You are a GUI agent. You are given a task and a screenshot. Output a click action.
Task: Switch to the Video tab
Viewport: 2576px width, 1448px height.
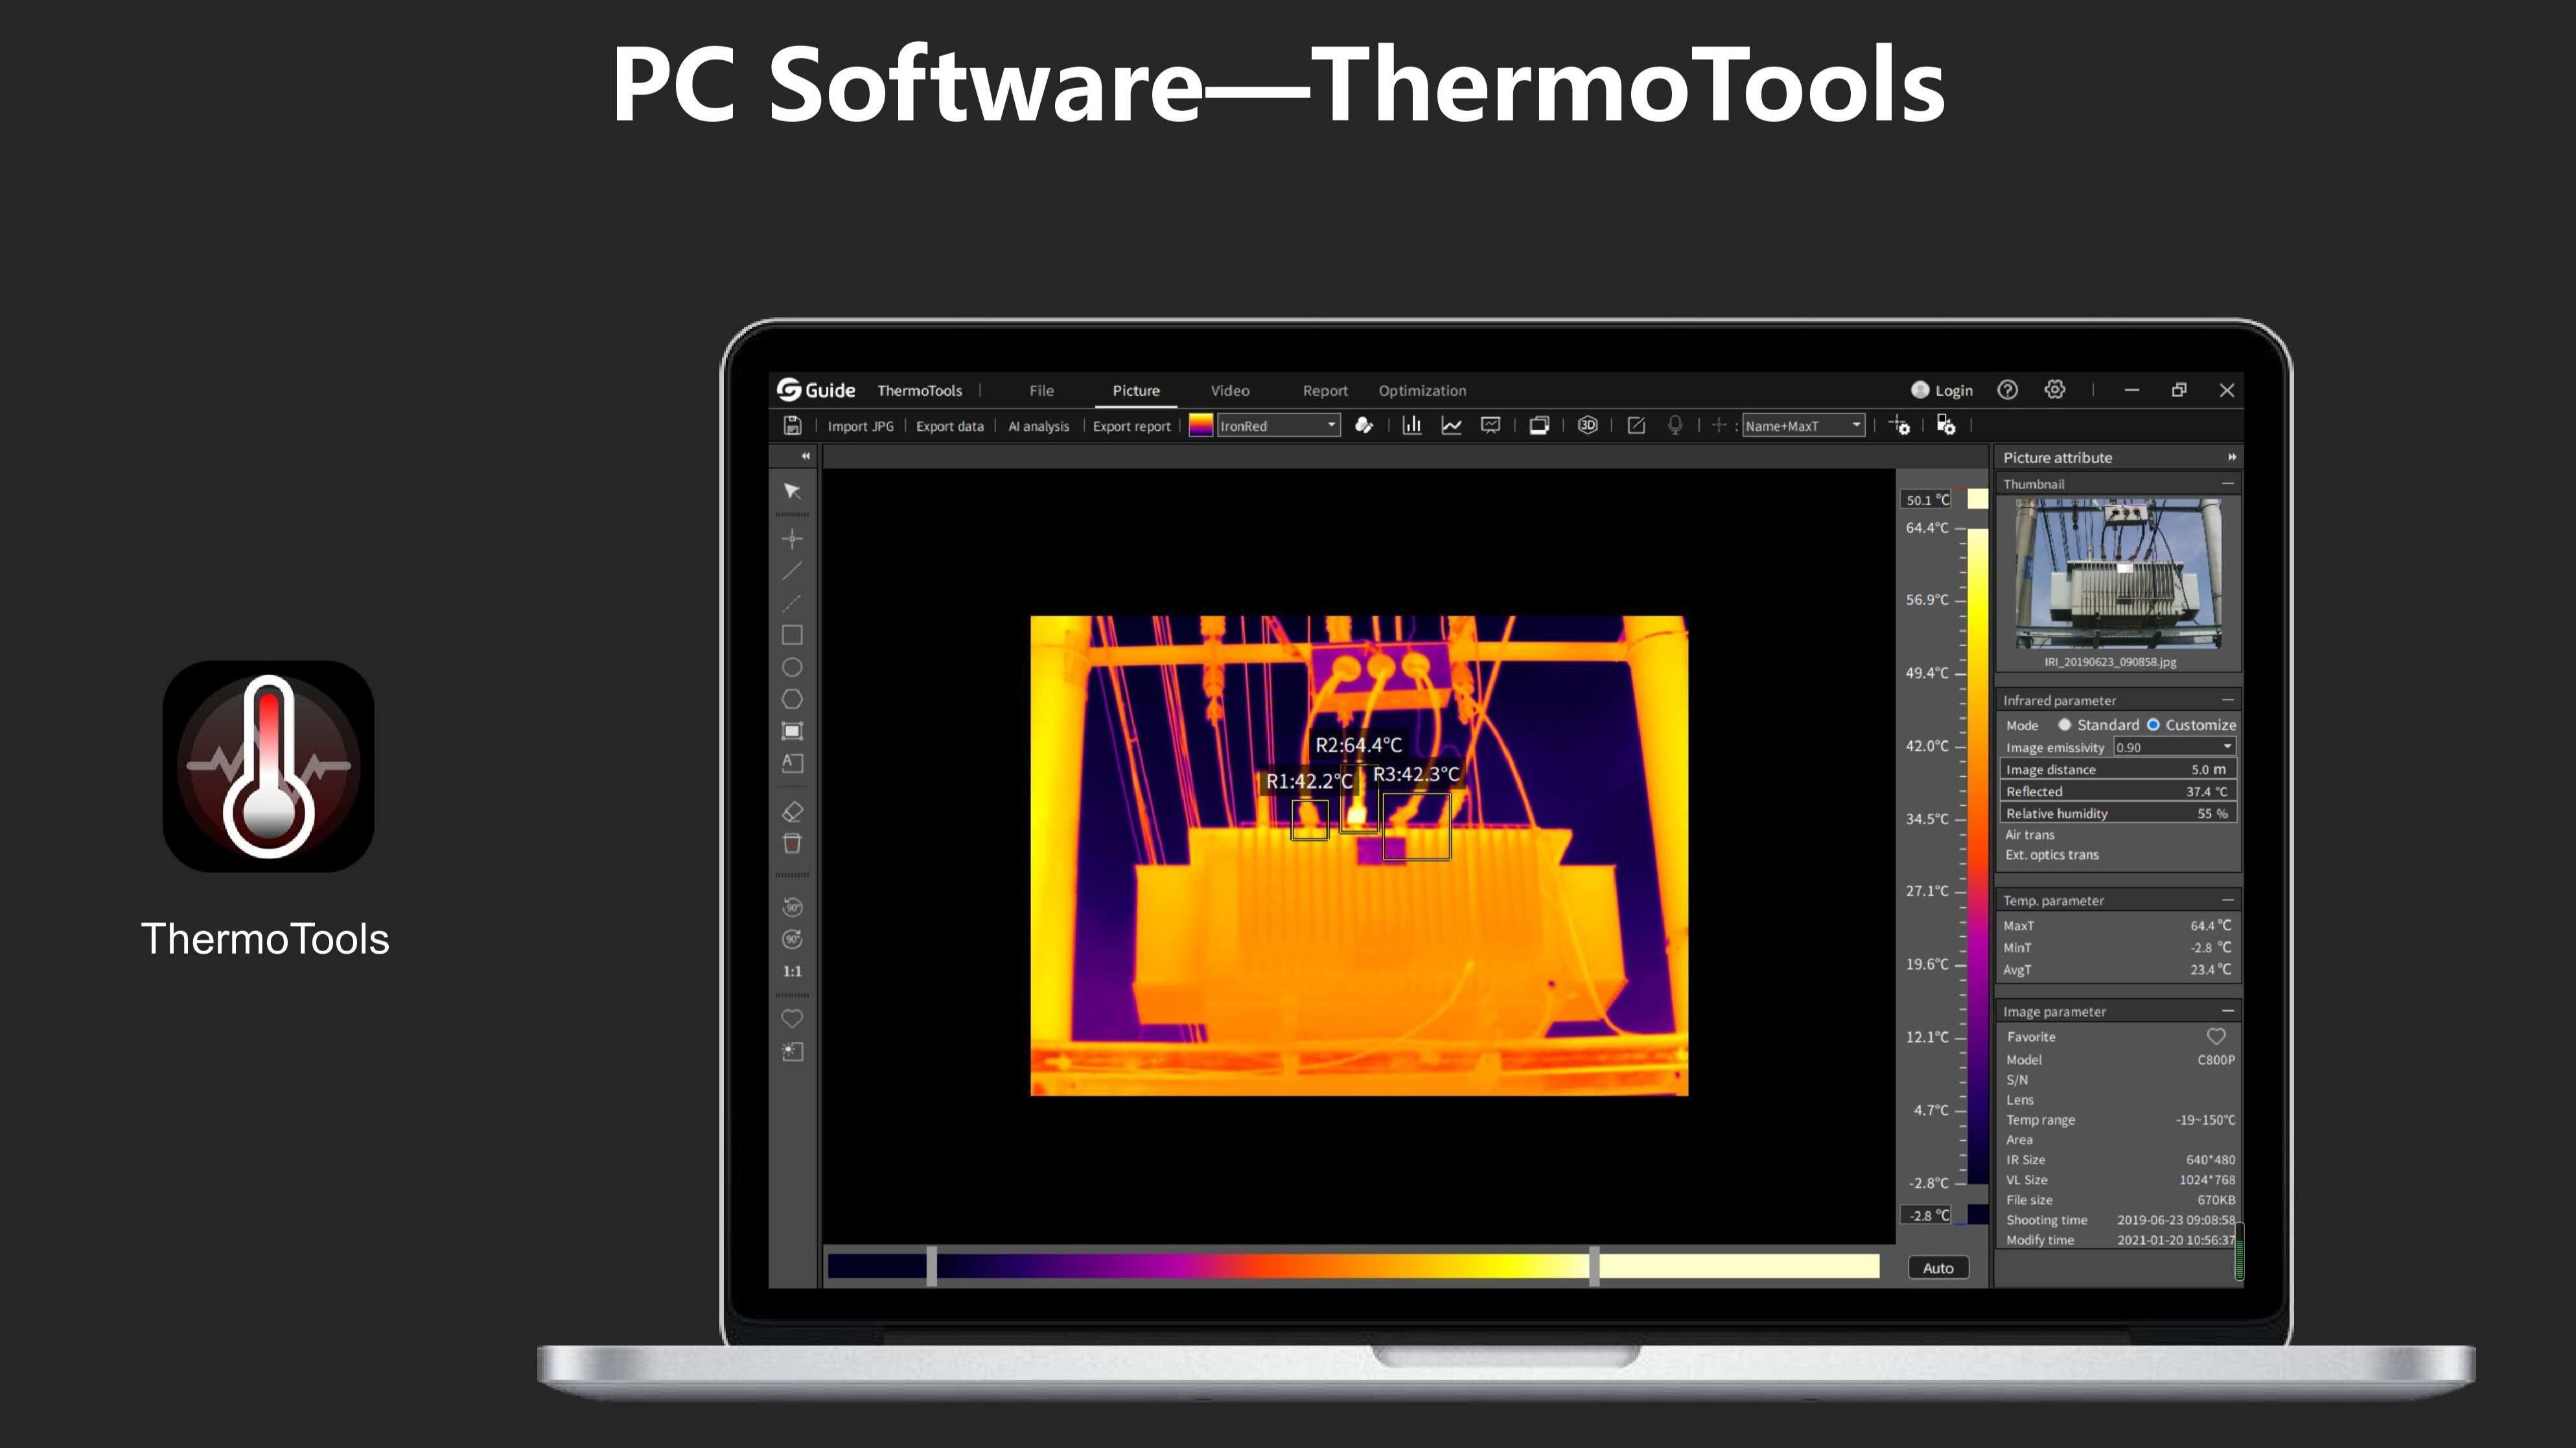tap(1230, 391)
